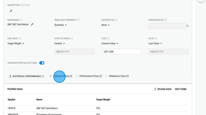The image size is (206, 115).
Task: Click the Upload Data arrow icon
Action: 155,89
